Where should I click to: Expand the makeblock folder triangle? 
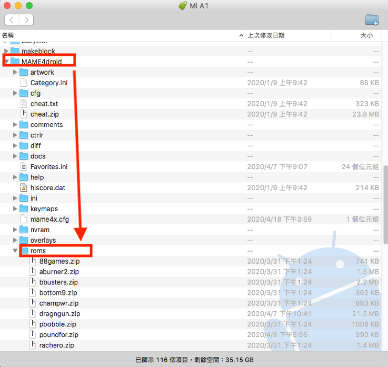pos(6,51)
